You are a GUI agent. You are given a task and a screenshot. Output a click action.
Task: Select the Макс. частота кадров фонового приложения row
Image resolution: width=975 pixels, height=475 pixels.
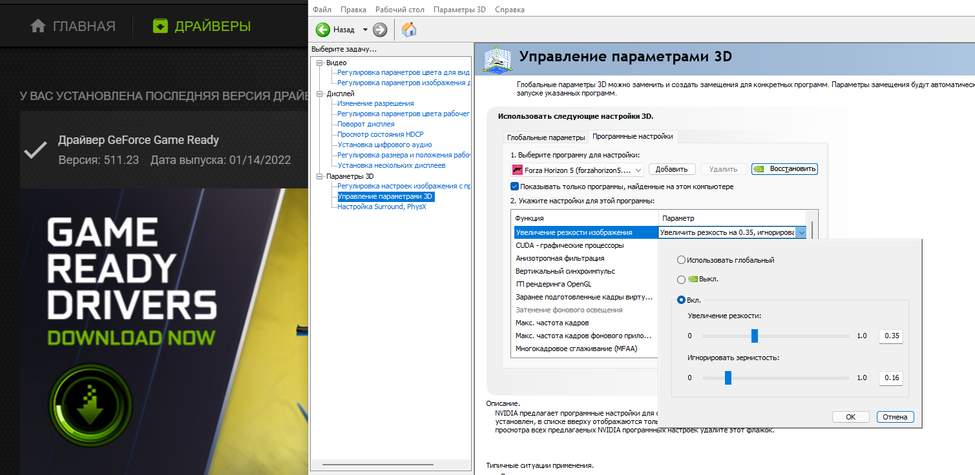(586, 336)
